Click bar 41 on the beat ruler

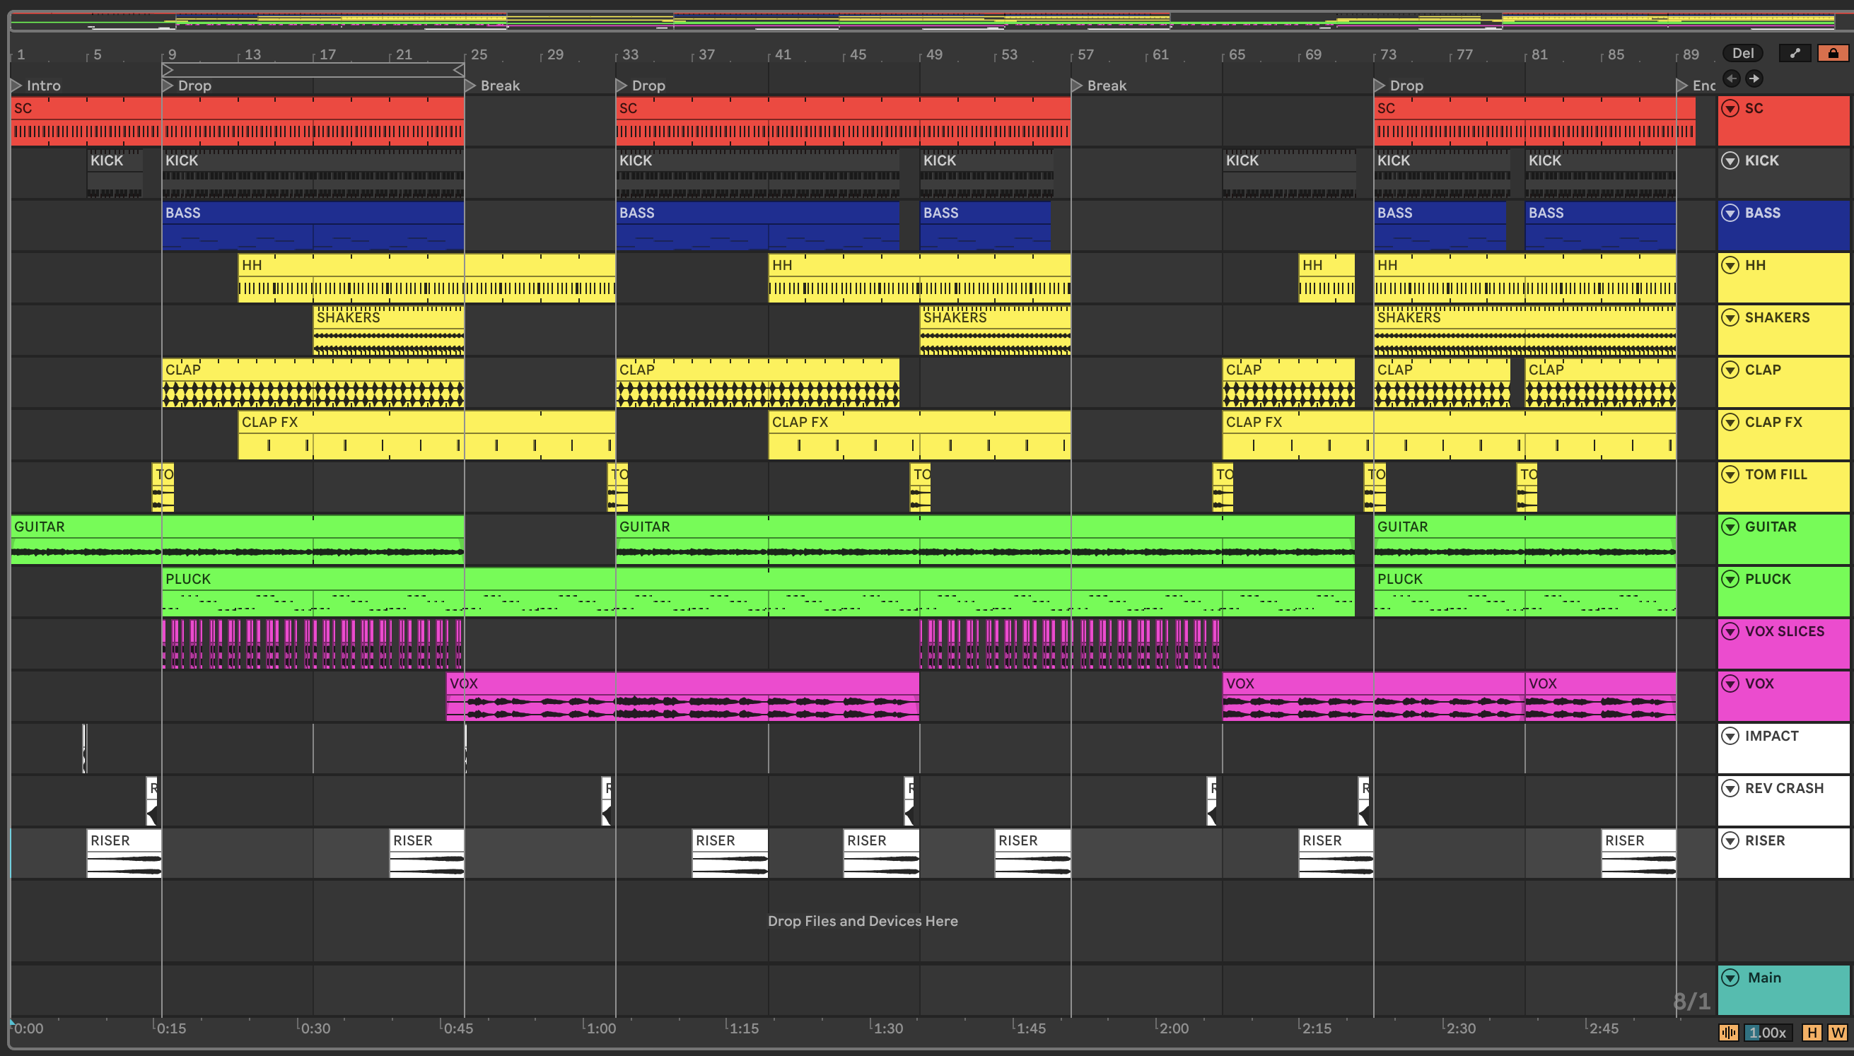point(783,54)
